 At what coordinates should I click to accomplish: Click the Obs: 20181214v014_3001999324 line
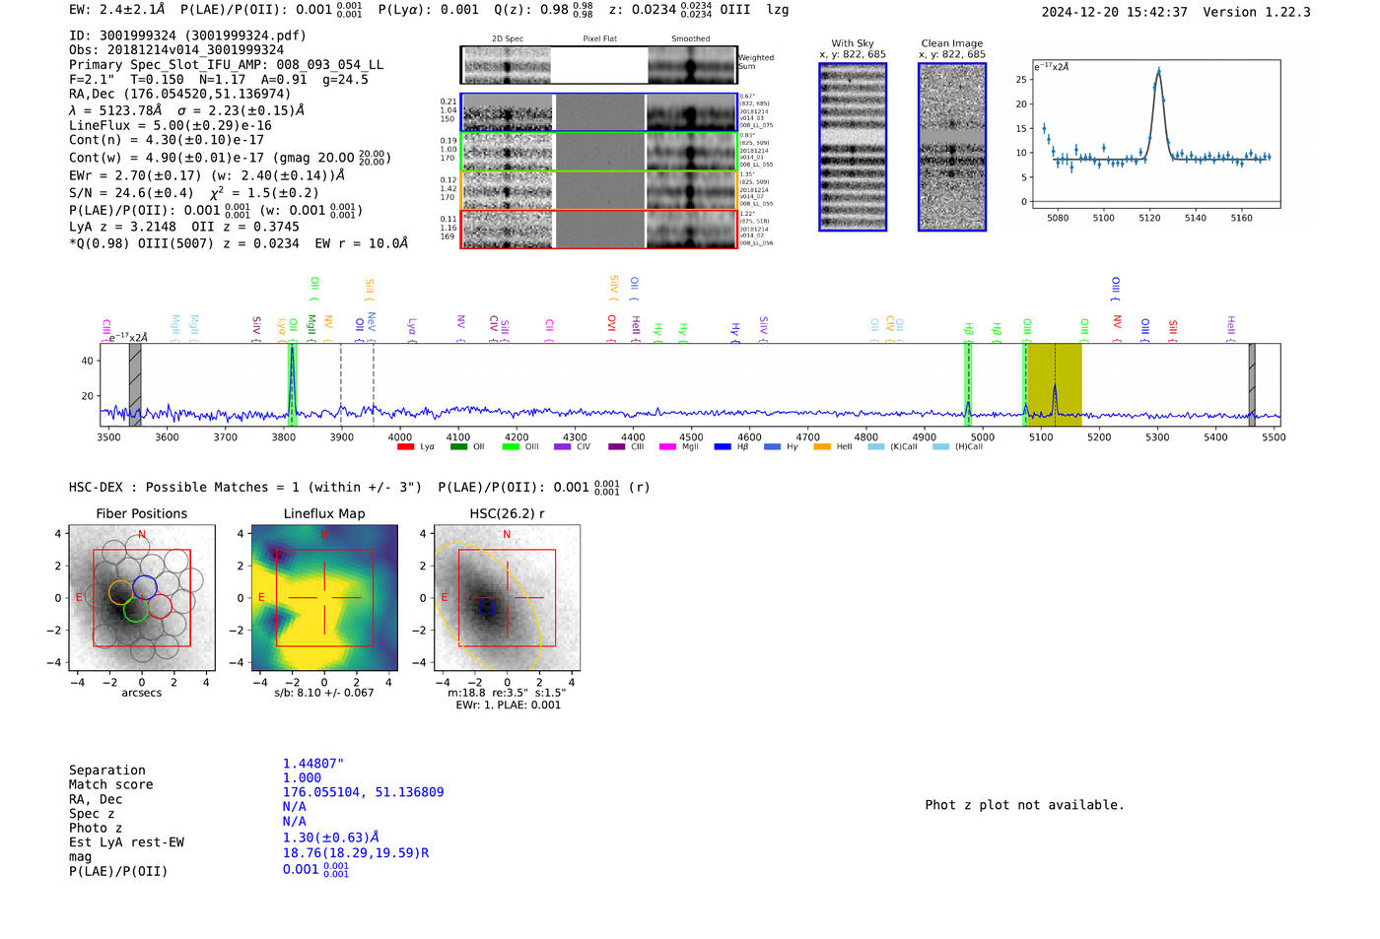click(176, 50)
